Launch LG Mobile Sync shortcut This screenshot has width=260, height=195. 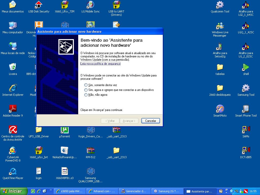tap(91, 7)
